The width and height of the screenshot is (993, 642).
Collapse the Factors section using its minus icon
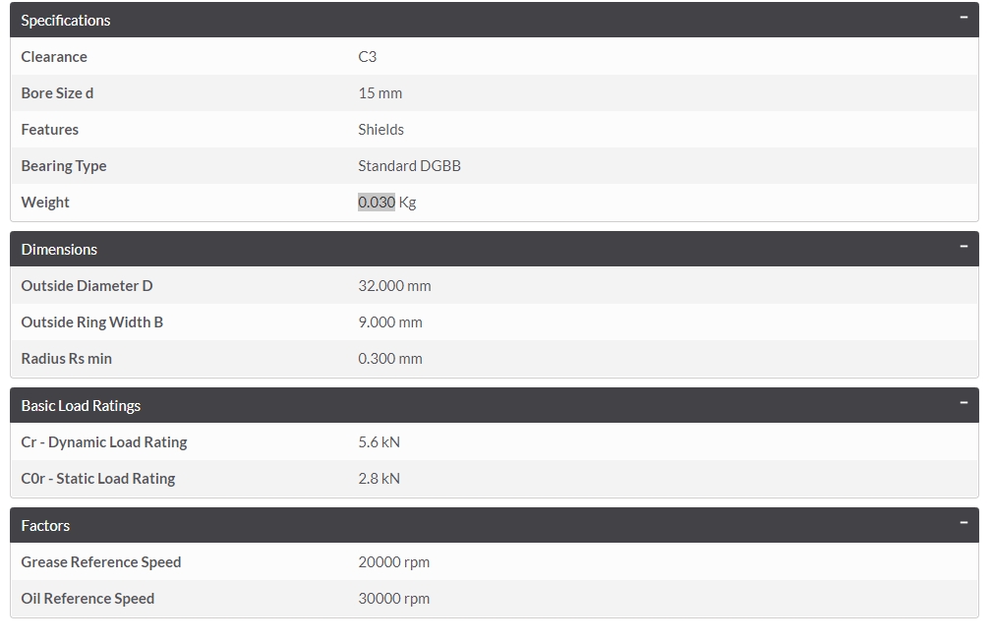964,523
